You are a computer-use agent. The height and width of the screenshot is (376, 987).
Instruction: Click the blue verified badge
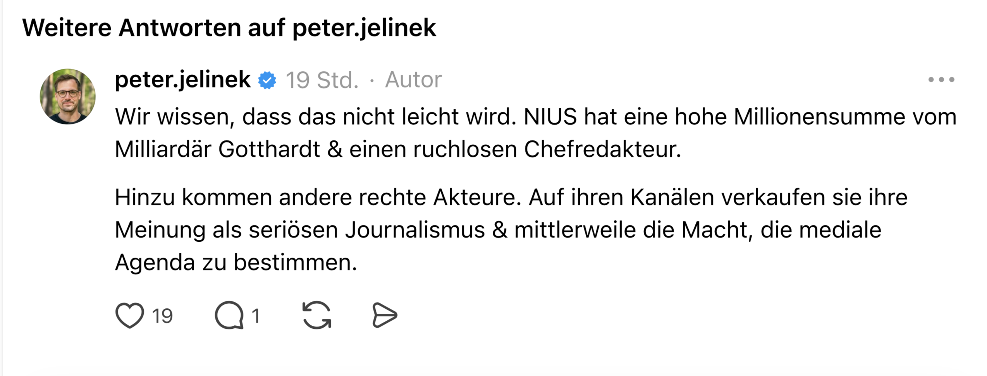click(x=267, y=80)
